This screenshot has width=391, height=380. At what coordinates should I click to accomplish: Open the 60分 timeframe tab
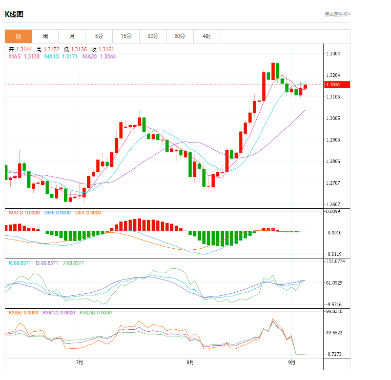180,36
